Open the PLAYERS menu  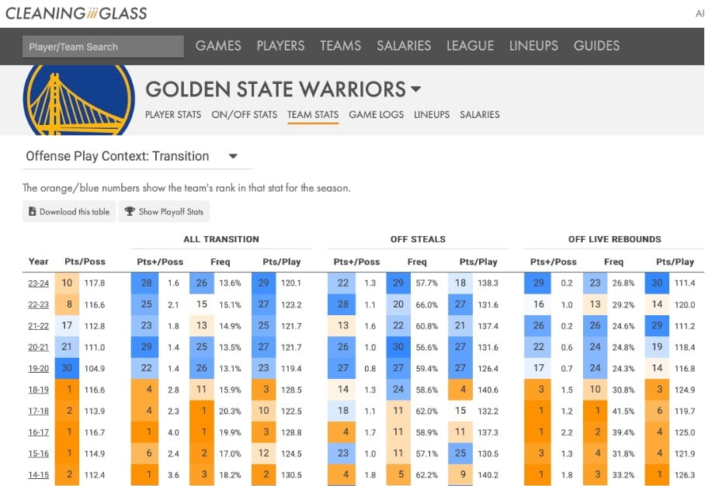[x=280, y=46]
